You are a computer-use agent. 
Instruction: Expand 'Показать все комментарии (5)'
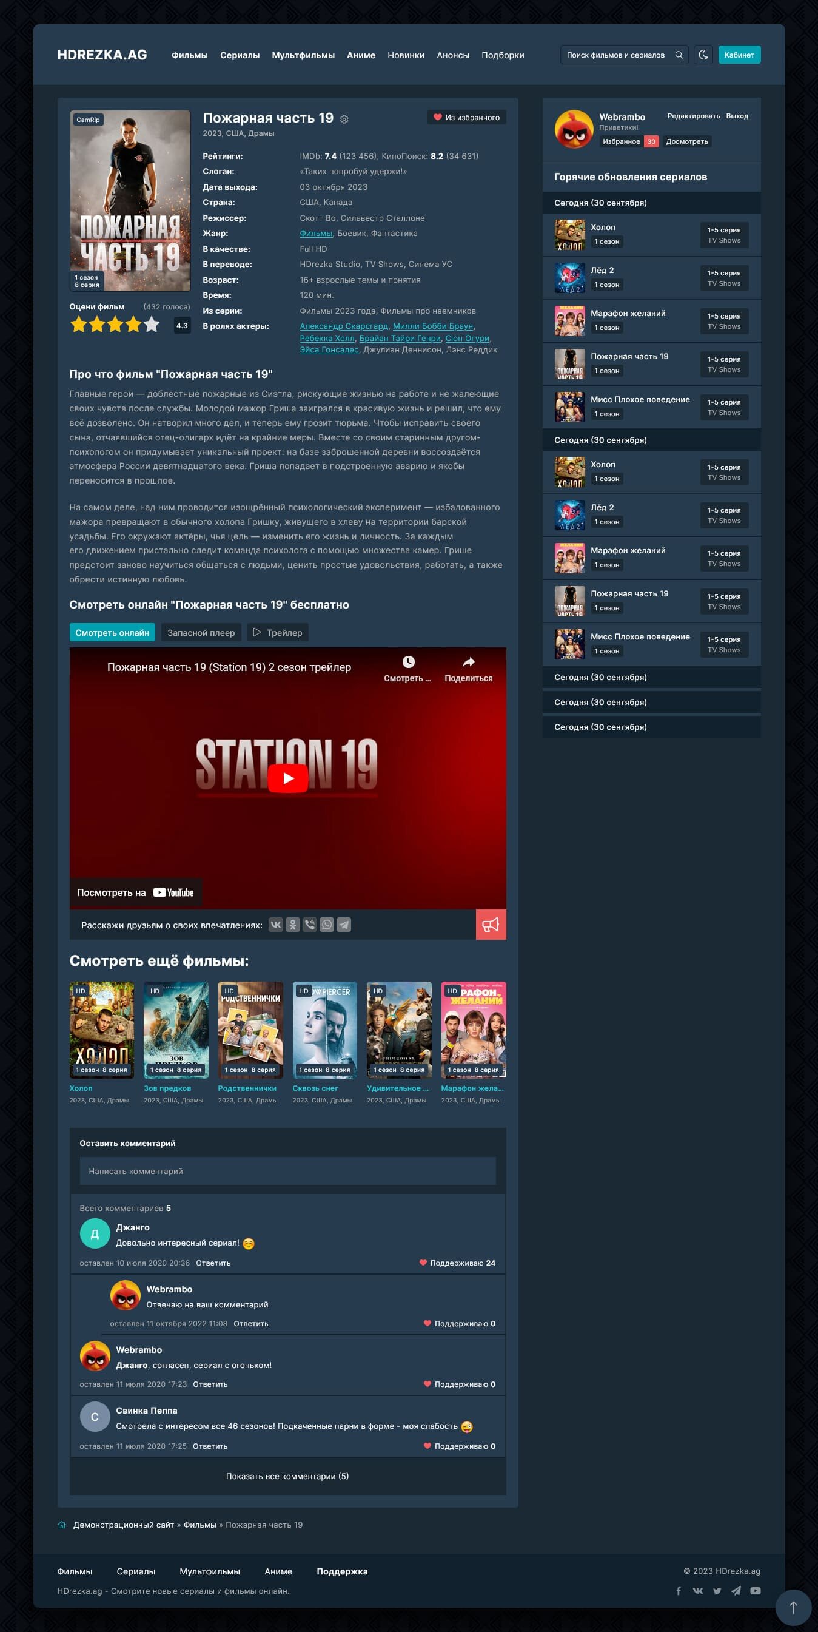coord(287,1476)
